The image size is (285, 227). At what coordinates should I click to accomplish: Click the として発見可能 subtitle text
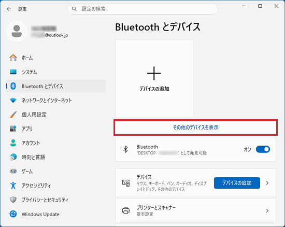[193, 153]
